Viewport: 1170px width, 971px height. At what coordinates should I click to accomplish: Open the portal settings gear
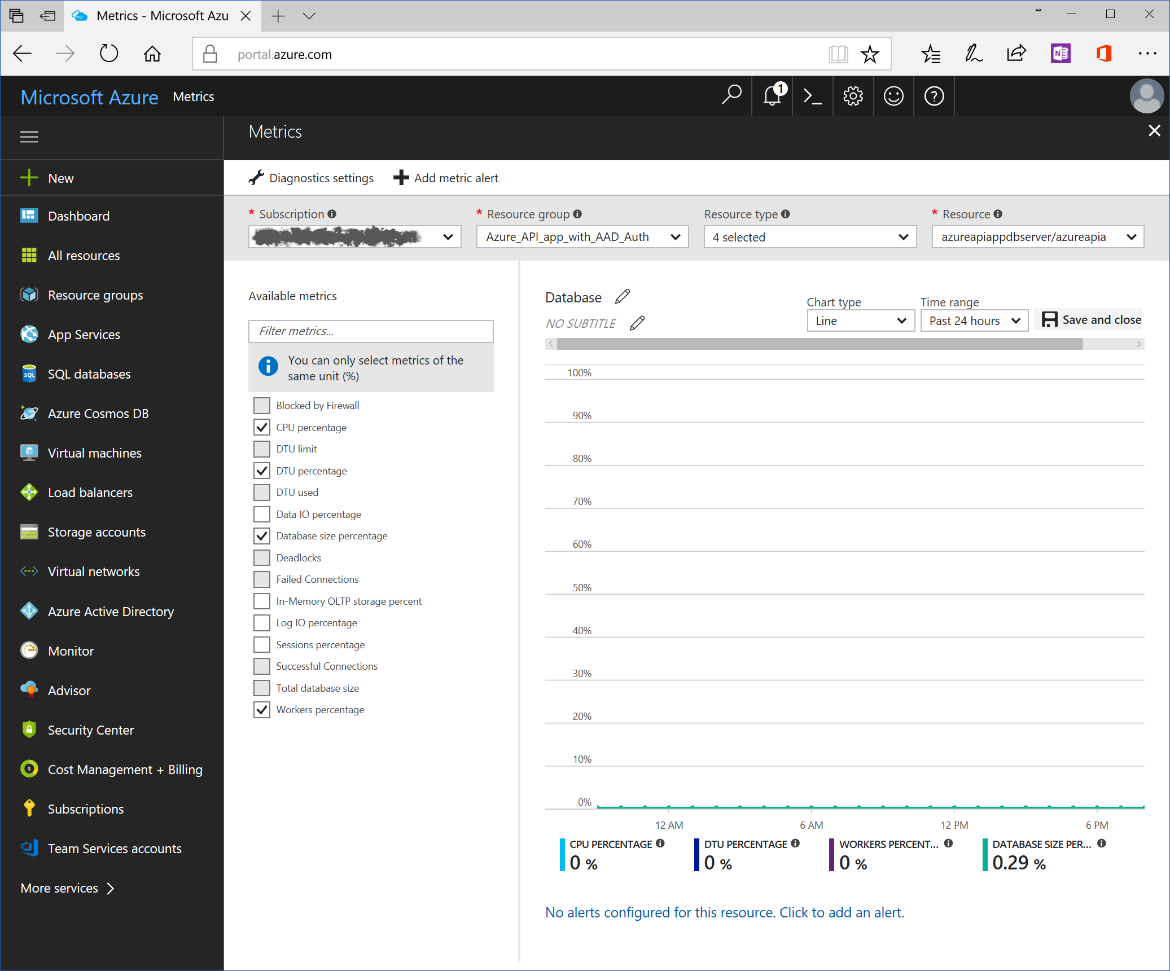853,96
